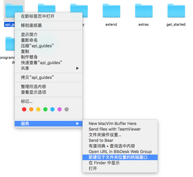The width and height of the screenshot is (193, 177).
Task: Select the extras folder icon
Action: point(143,11)
